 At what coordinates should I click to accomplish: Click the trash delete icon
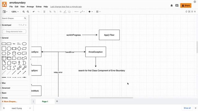44,12
